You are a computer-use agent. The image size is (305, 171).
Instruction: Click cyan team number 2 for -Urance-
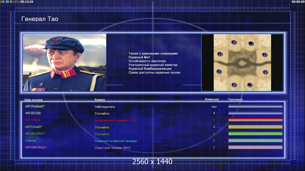click(x=214, y=141)
